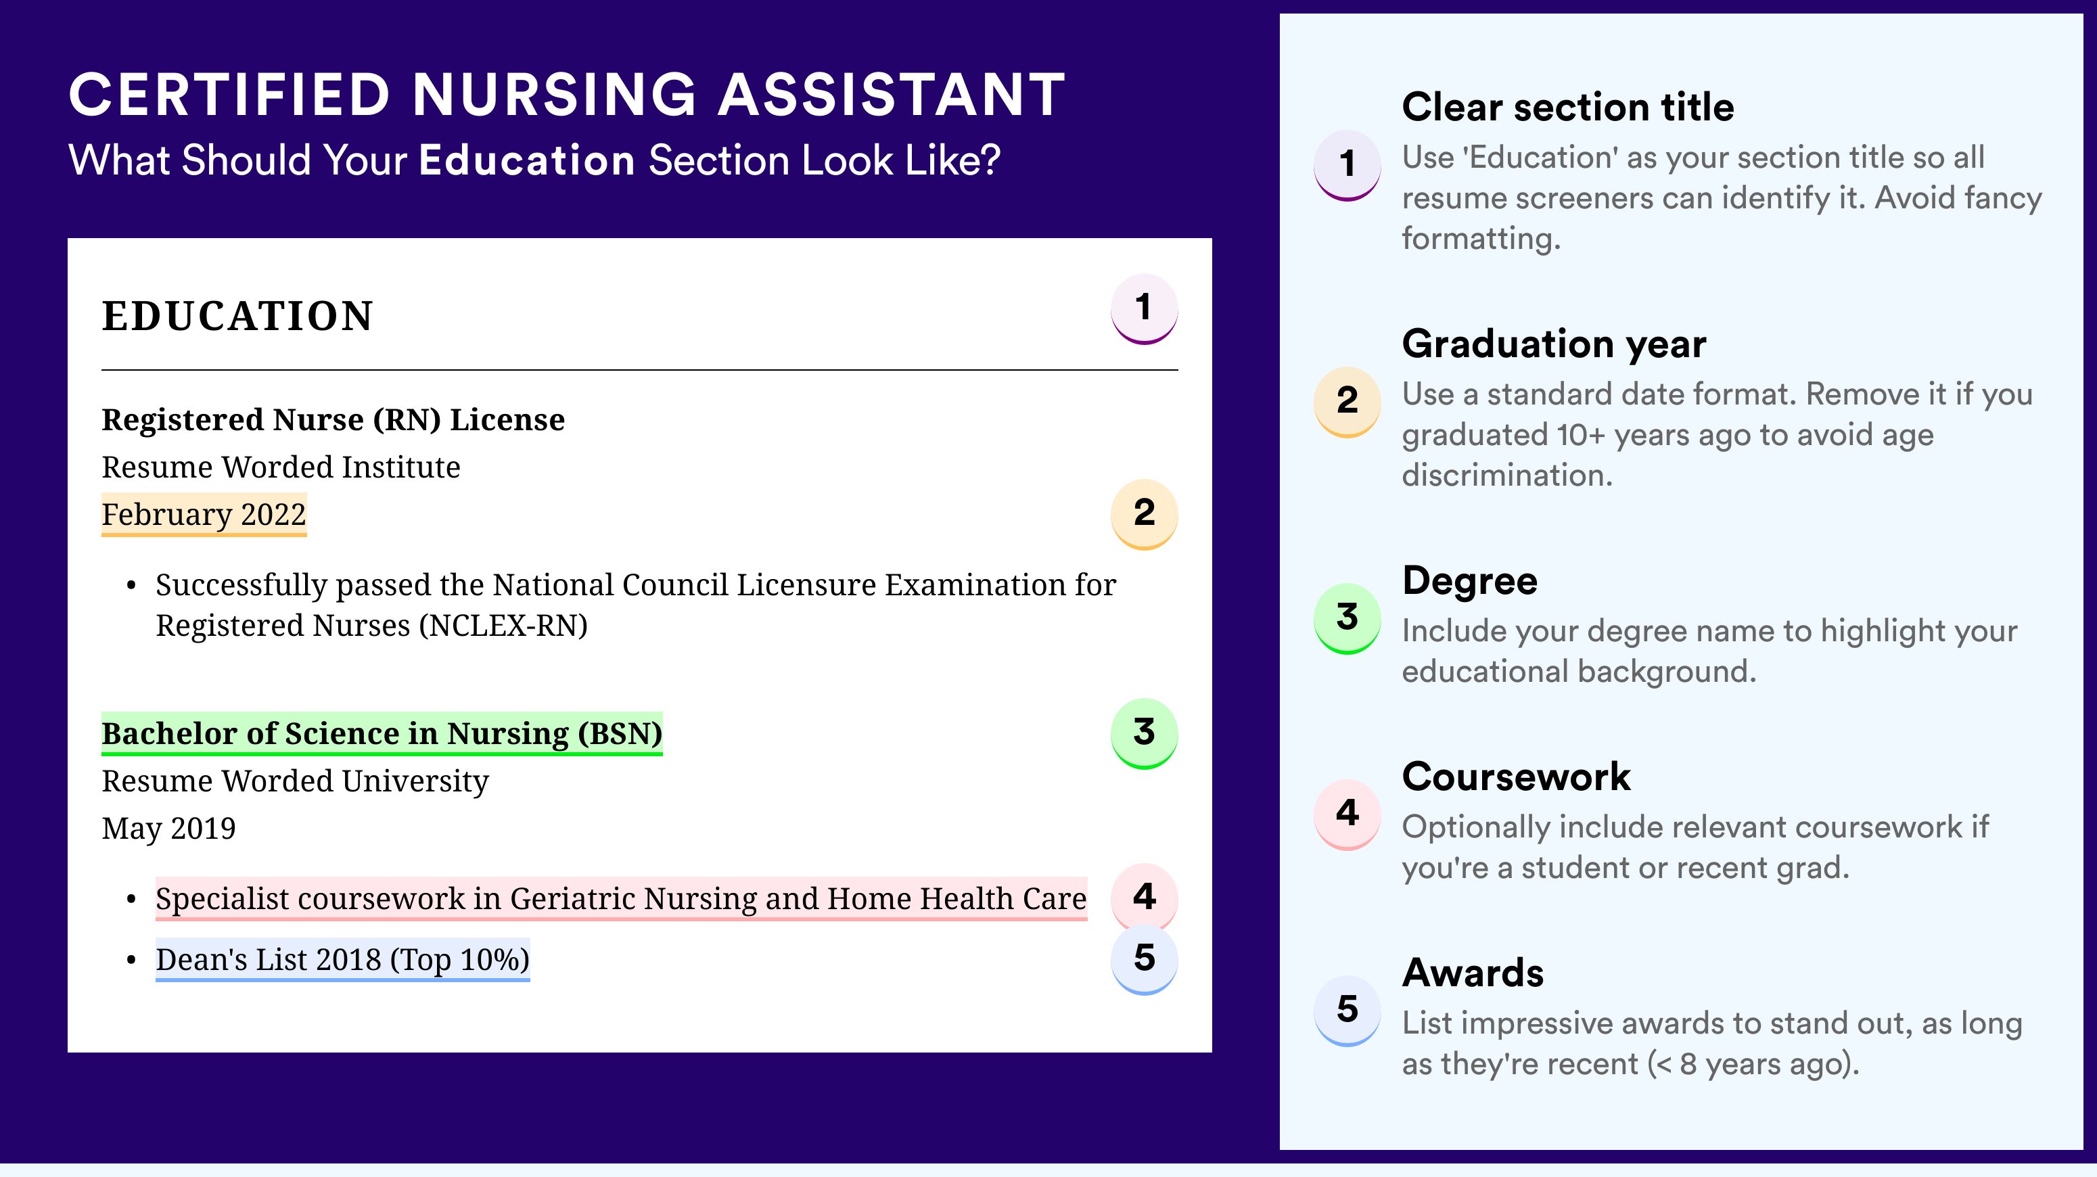Click the CERTIFIED NURSING ASSISTANT title
Viewport: 2097px width, 1177px height.
click(568, 95)
